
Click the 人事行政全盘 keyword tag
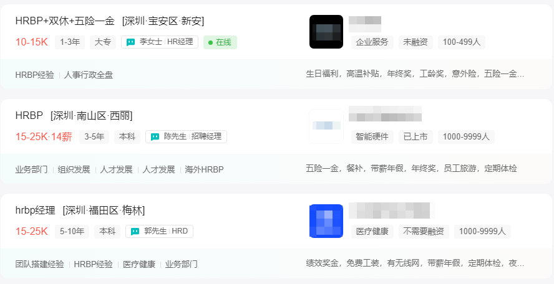click(89, 75)
